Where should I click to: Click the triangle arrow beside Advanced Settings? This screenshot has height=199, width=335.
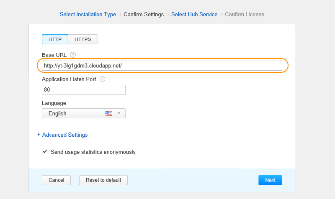point(39,135)
